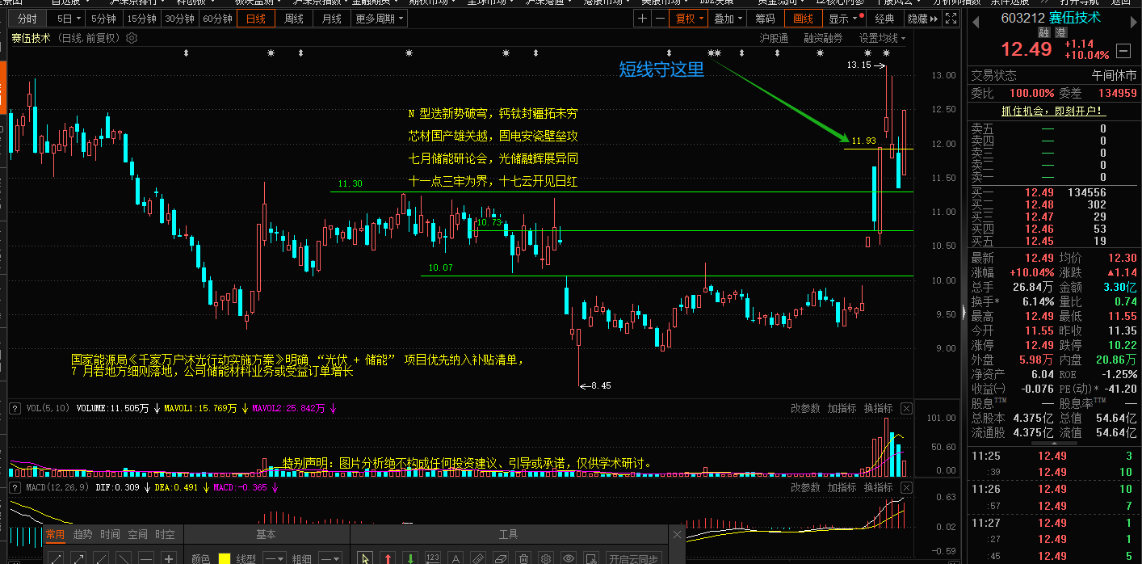This screenshot has width=1142, height=564.
Task: Select the ruler measuring tool
Action: point(477,558)
